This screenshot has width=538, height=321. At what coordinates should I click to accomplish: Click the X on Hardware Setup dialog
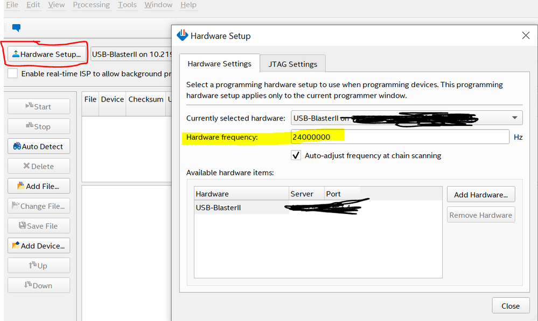pyautogui.click(x=526, y=35)
